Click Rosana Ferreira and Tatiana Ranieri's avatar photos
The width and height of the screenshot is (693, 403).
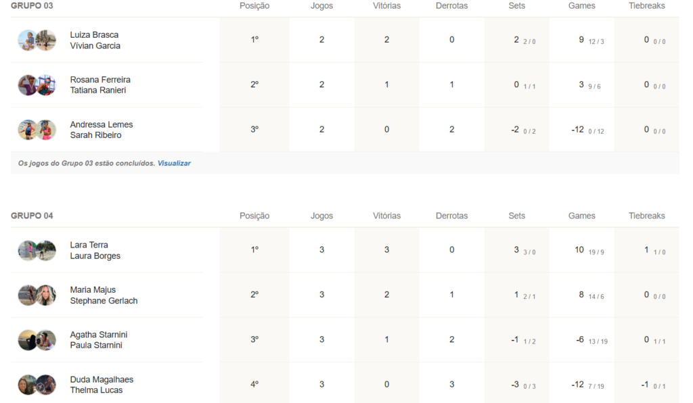tap(37, 85)
